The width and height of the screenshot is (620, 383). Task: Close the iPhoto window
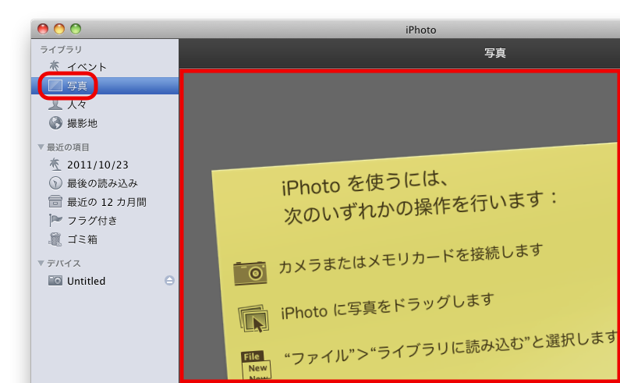(43, 29)
